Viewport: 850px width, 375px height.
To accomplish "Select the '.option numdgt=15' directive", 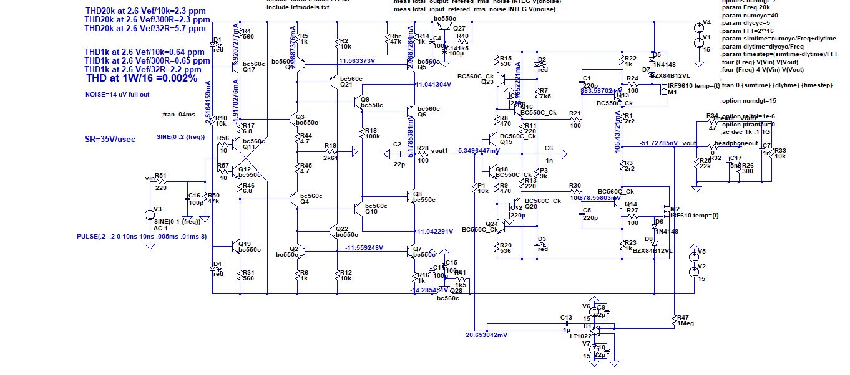I will pos(749,101).
